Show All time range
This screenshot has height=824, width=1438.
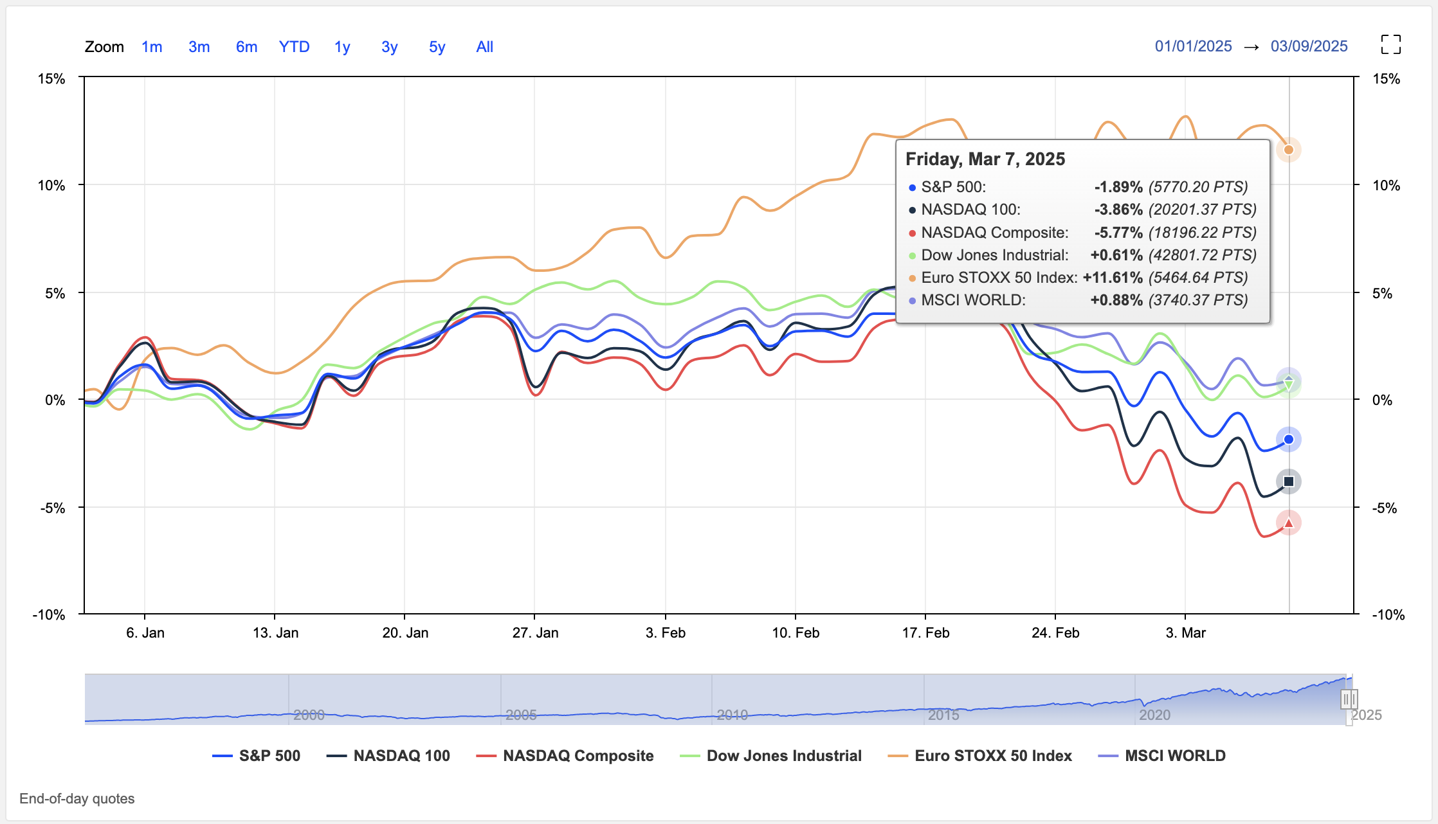[484, 47]
